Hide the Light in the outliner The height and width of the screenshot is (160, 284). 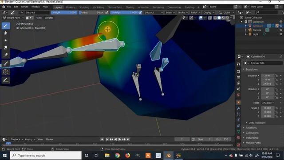(281, 34)
